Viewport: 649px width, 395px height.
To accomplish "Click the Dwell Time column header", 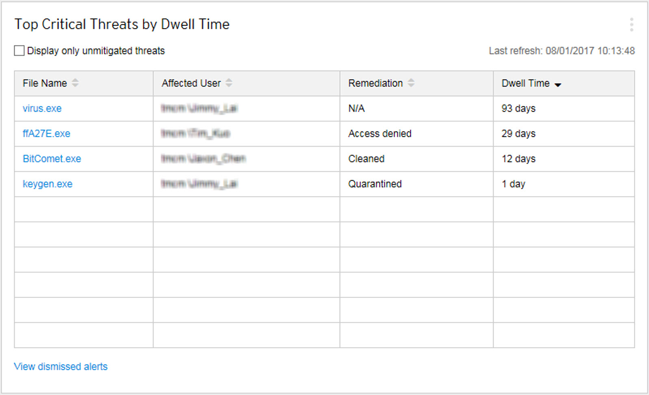I will click(x=525, y=83).
